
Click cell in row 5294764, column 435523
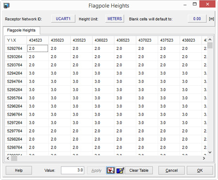tap(81, 81)
